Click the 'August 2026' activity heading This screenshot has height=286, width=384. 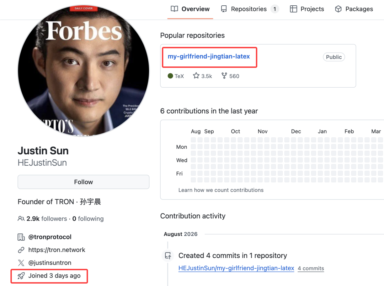(181, 234)
